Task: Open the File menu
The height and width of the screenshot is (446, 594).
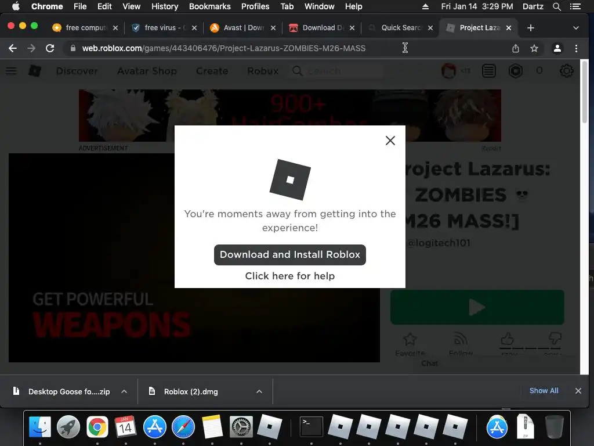Action: click(80, 6)
